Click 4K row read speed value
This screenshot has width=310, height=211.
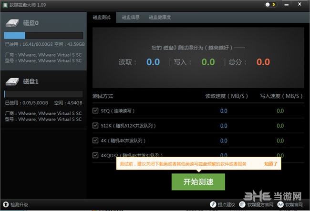coord(224,141)
